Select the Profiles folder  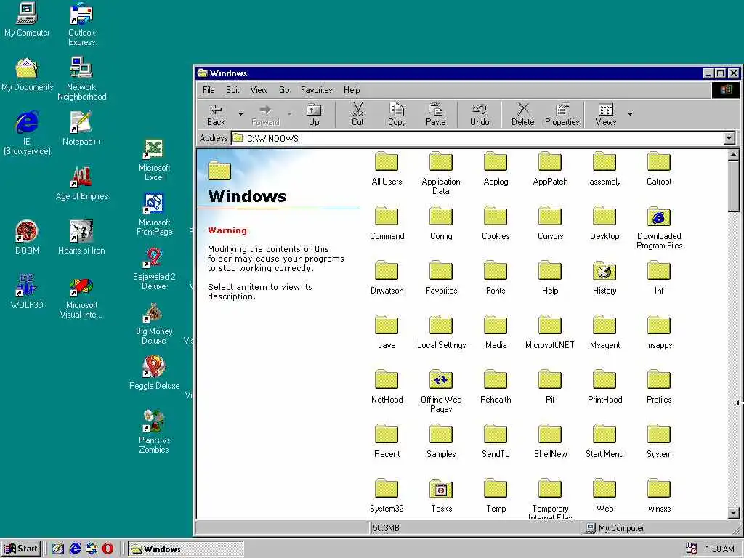point(659,387)
